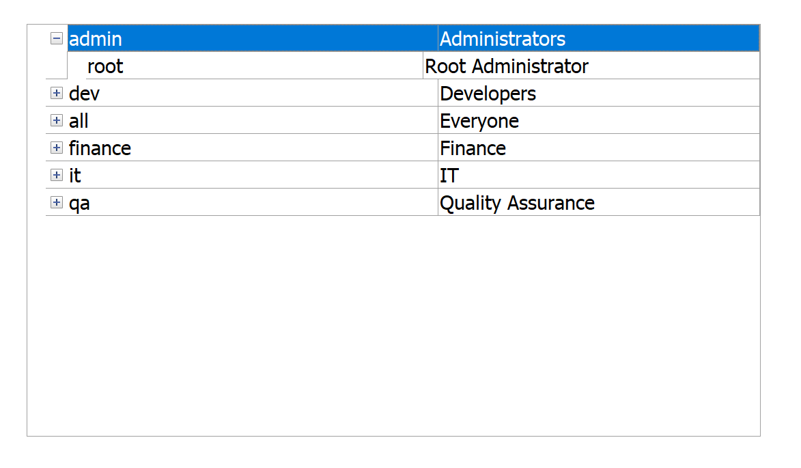Expand the finance group node
Image resolution: width=801 pixels, height=468 pixels.
point(57,148)
